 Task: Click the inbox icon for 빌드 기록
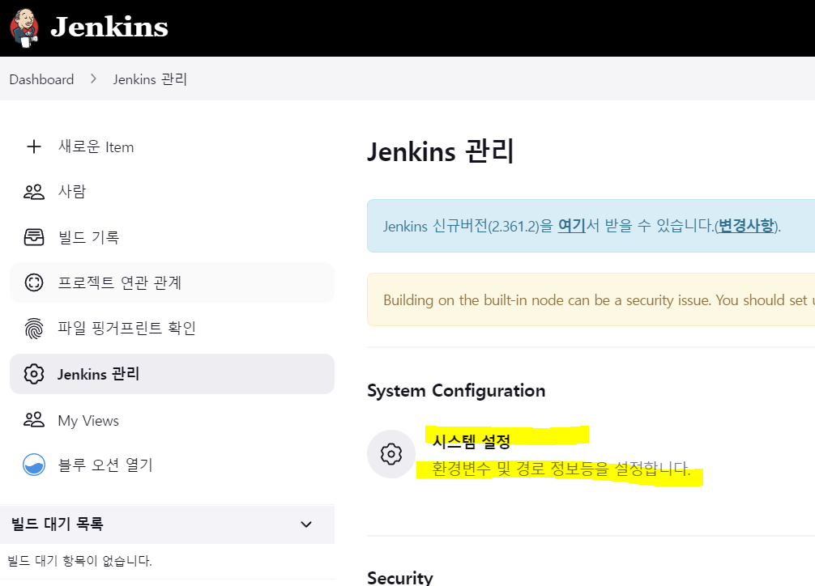[34, 237]
